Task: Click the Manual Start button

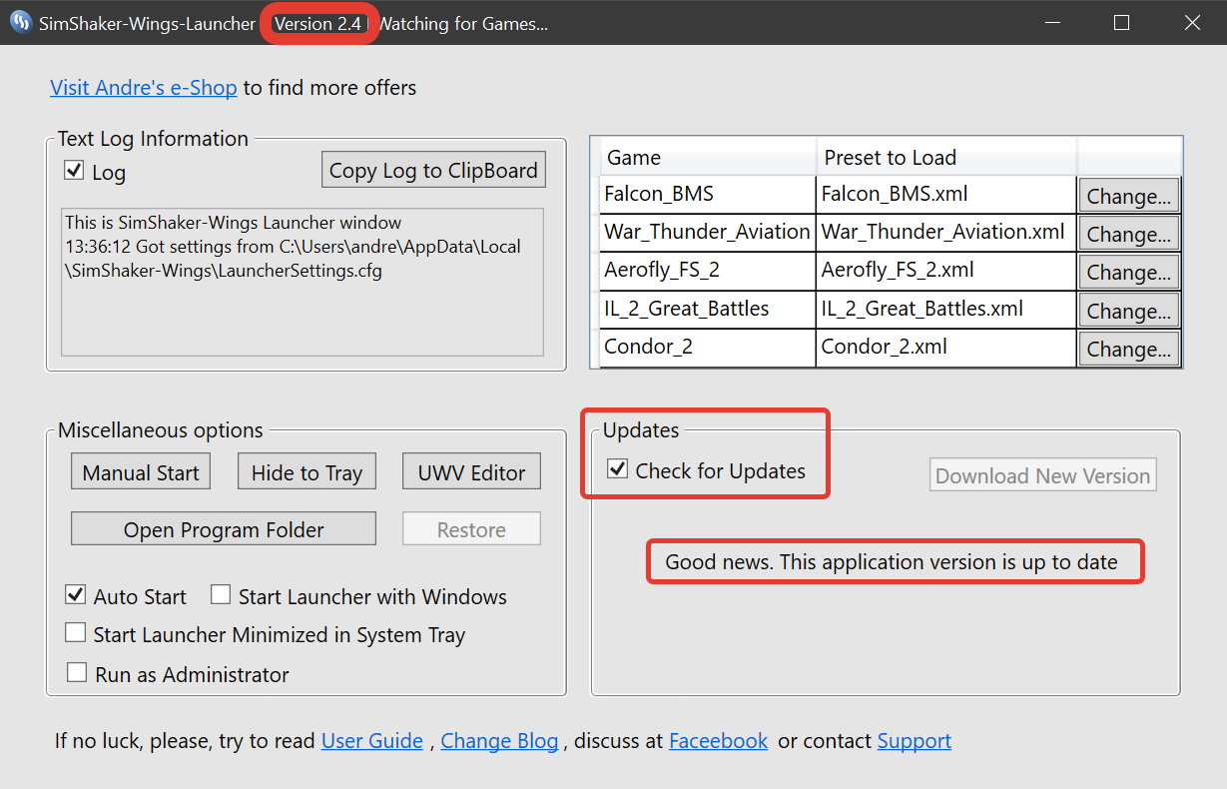Action: click(141, 472)
